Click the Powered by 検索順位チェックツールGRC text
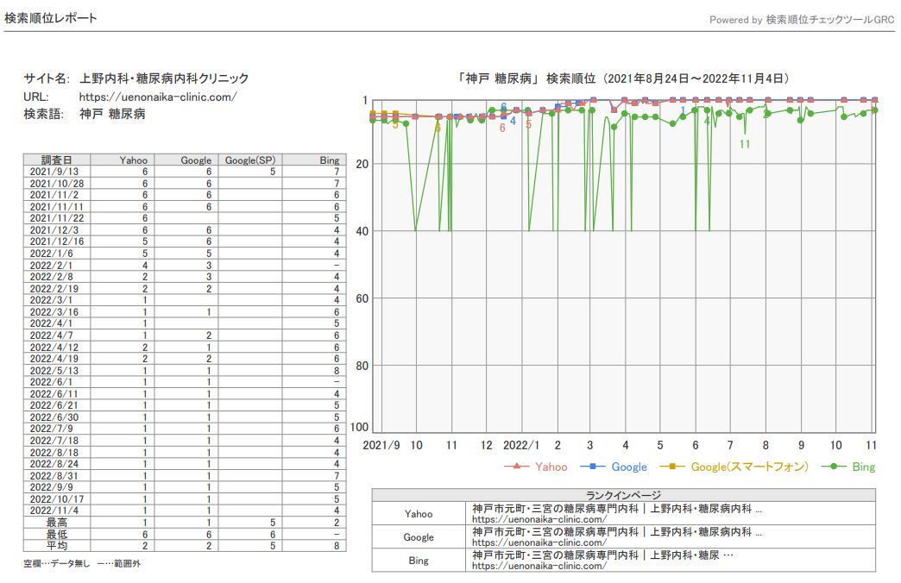 pos(801,19)
